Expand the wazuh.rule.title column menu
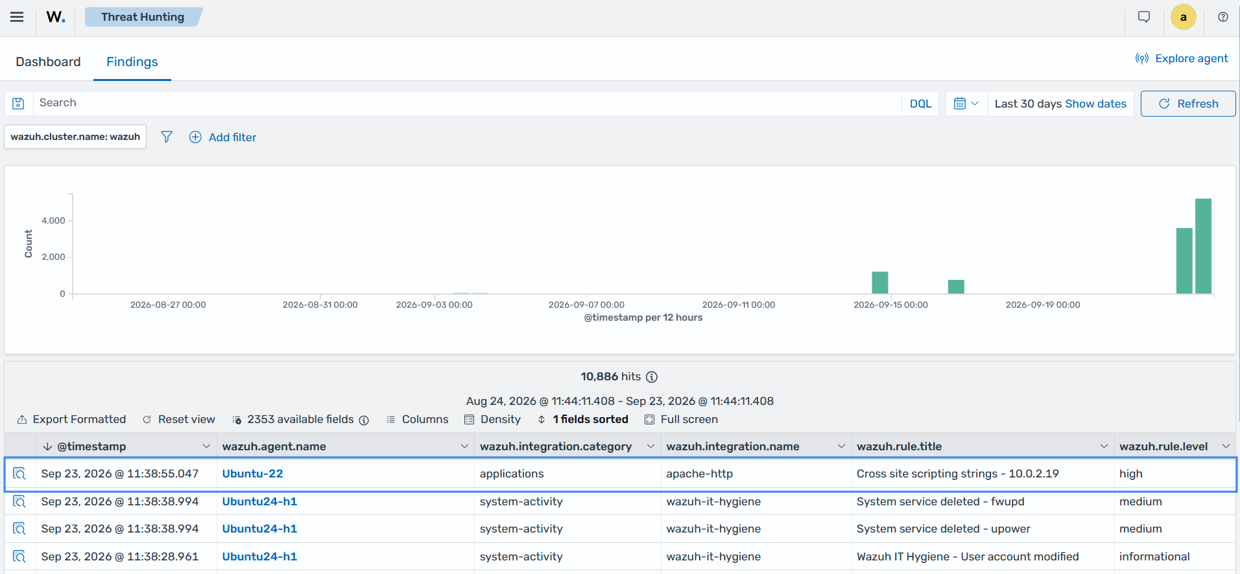 pos(1104,446)
